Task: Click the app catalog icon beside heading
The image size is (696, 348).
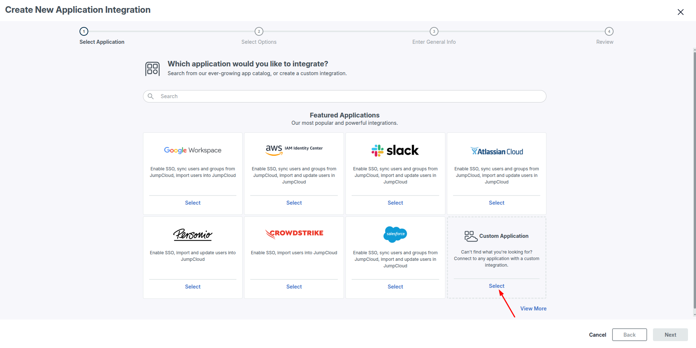Action: click(152, 69)
